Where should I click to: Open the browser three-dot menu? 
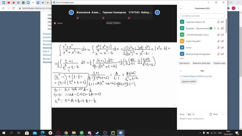tap(239, 8)
